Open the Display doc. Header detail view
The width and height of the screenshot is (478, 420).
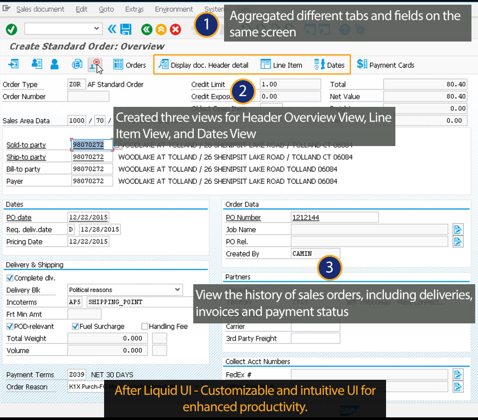[204, 65]
